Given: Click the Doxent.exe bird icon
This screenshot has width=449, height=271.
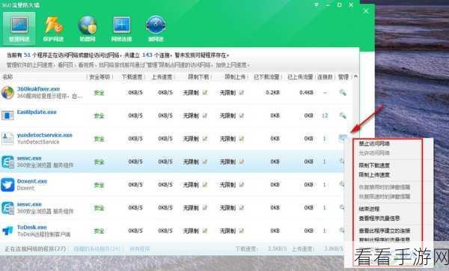Looking at the screenshot, I should pos(7,185).
